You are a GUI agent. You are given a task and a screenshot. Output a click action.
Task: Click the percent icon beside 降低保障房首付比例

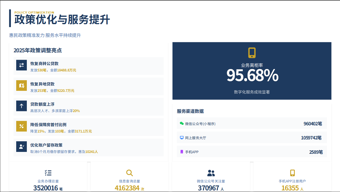click(x=22, y=126)
